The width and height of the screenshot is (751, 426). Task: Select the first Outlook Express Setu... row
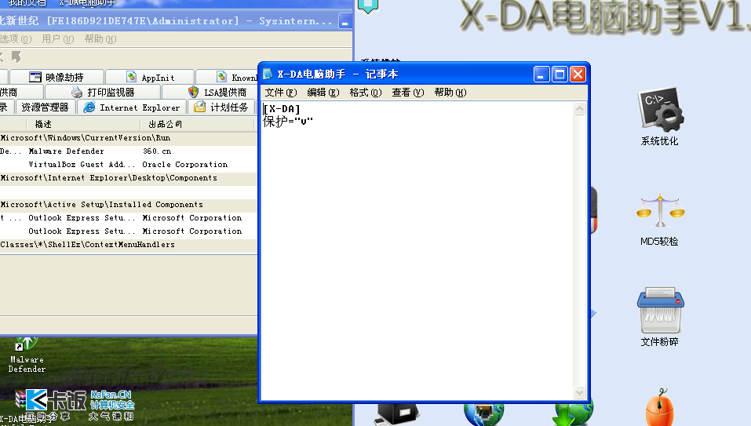click(129, 218)
